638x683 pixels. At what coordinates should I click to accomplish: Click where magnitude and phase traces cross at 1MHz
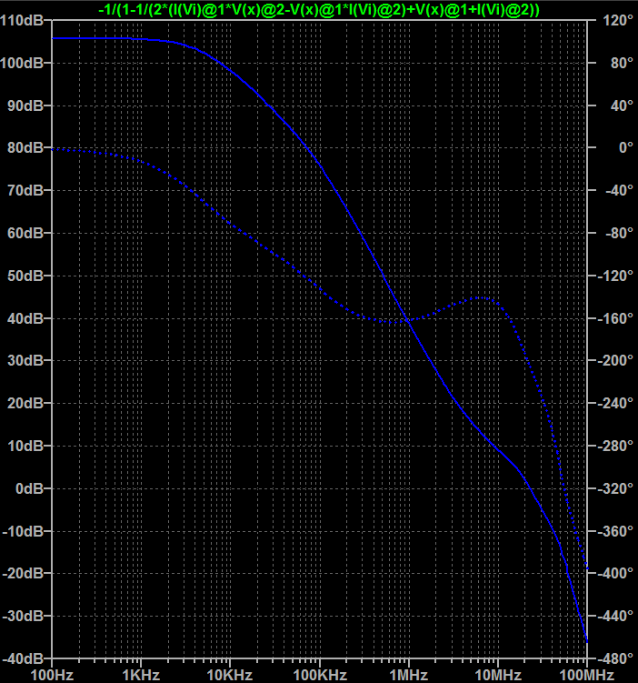[408, 320]
